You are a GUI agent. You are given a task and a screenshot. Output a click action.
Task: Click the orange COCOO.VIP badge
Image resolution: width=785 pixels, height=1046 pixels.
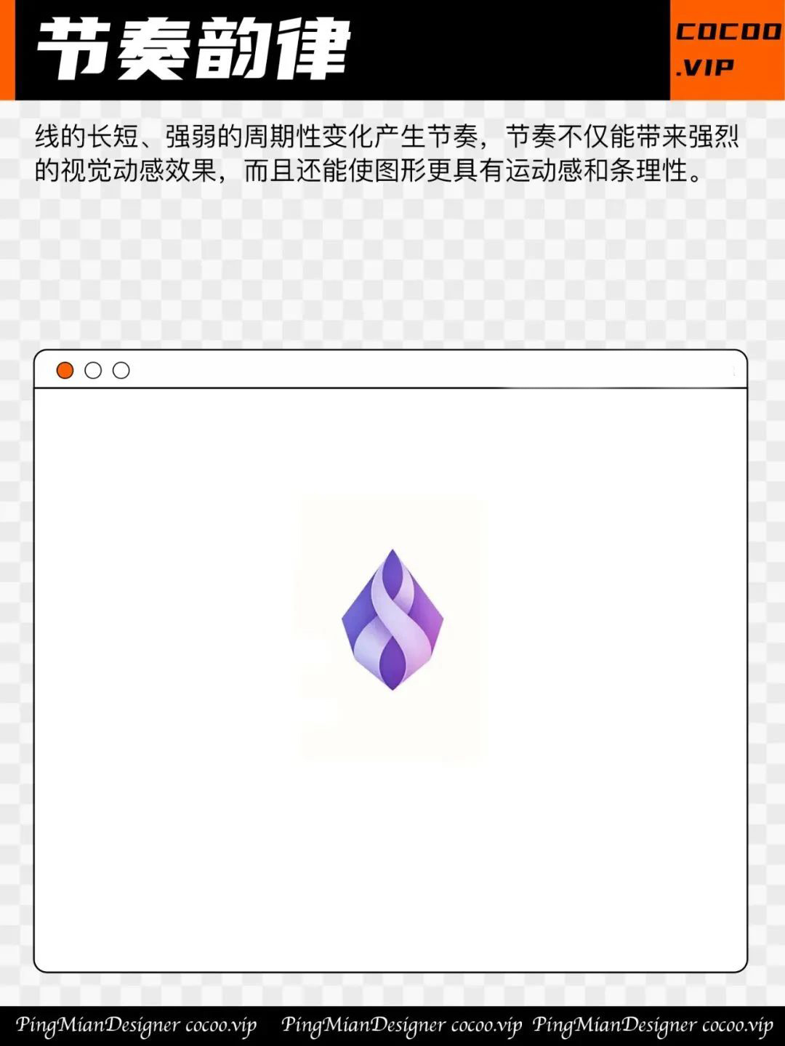(x=727, y=50)
